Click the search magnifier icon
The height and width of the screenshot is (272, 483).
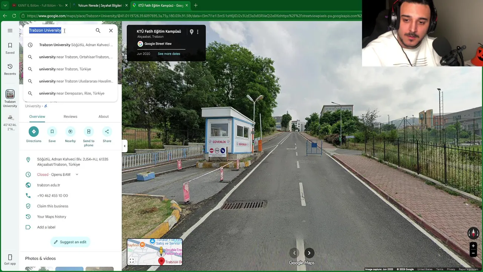click(98, 31)
